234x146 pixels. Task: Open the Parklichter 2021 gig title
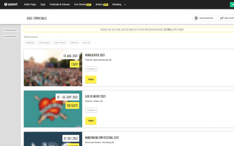[95, 55]
